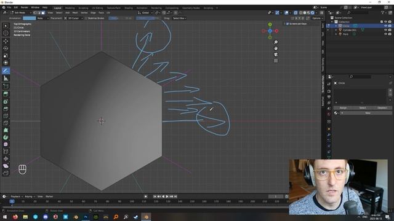Image resolution: width=394 pixels, height=221 pixels.
Task: Open the Modifiers wrench tab in properties
Action: tap(329, 135)
